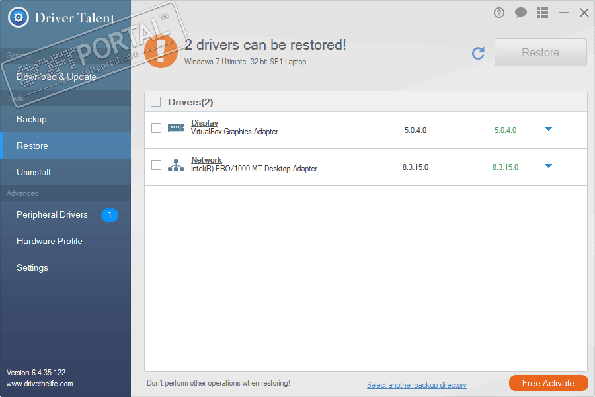Check the Drivers(2) select-all checkbox
Screen dimensions: 595x397
point(155,102)
